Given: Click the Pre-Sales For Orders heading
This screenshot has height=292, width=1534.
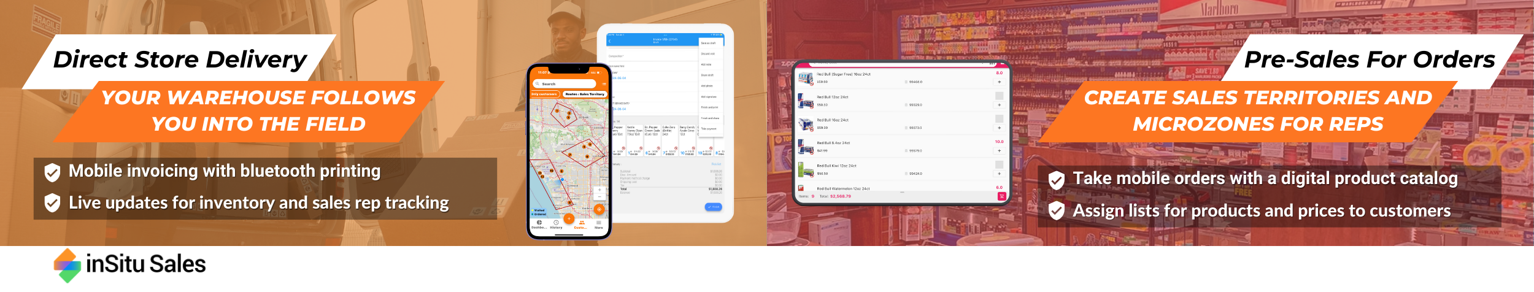Looking at the screenshot, I should (1369, 60).
